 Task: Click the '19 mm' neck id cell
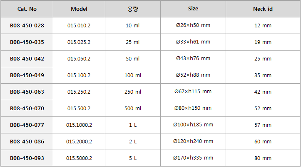pyautogui.click(x=263, y=42)
